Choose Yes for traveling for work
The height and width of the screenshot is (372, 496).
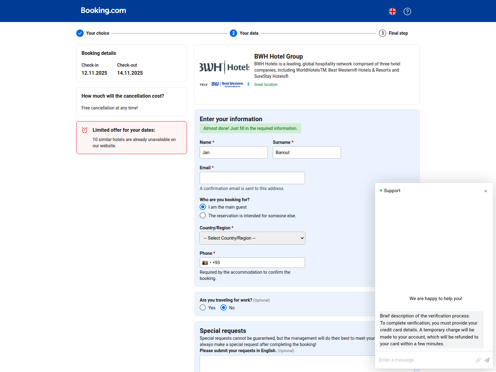tap(203, 308)
